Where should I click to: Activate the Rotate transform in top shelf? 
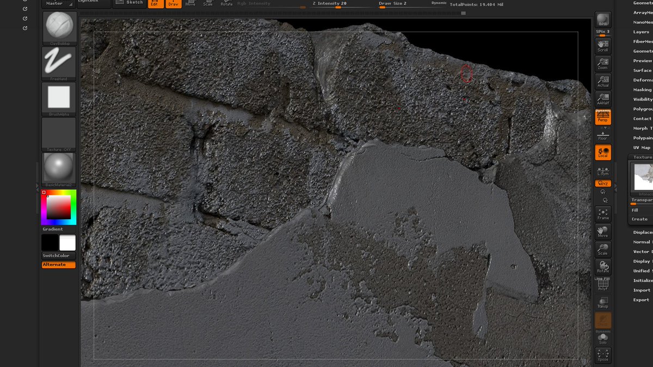(x=226, y=3)
